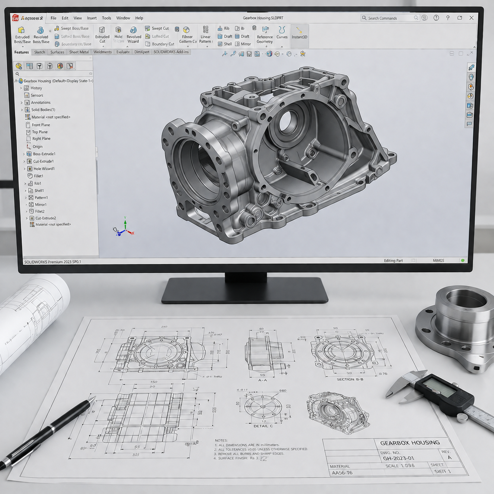
Task: Expand the Boss-Extrude1 feature
Action: (x=24, y=154)
